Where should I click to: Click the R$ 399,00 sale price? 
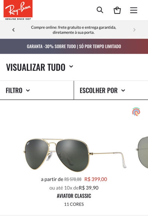[96, 179]
